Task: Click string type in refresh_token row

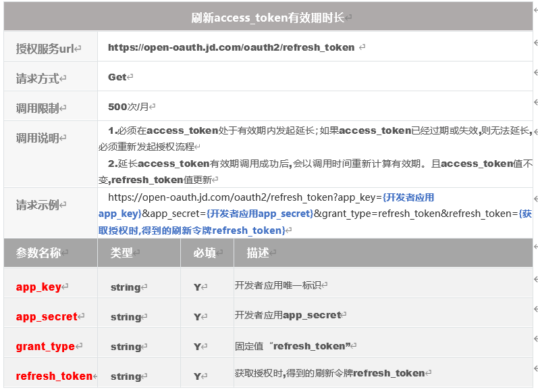Action: coord(126,376)
